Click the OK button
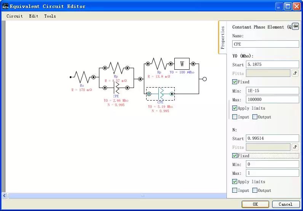This screenshot has width=303, height=211. click(x=255, y=204)
